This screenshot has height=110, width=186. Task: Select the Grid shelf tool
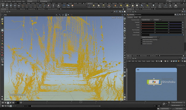tap(19, 6)
